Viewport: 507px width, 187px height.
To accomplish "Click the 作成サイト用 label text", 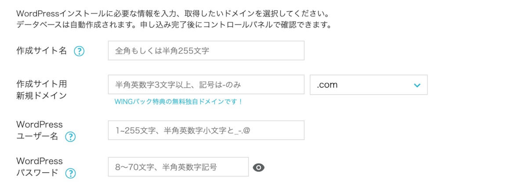I will [41, 84].
